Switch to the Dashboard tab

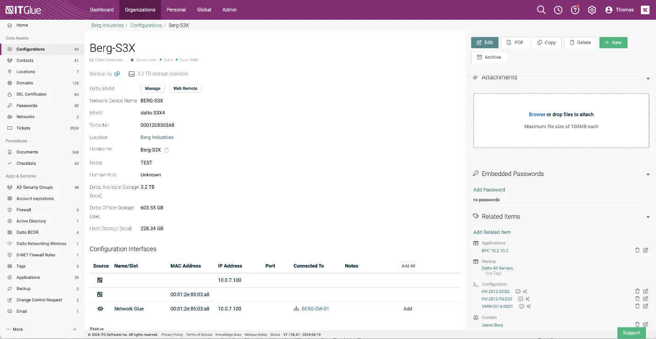click(x=101, y=10)
